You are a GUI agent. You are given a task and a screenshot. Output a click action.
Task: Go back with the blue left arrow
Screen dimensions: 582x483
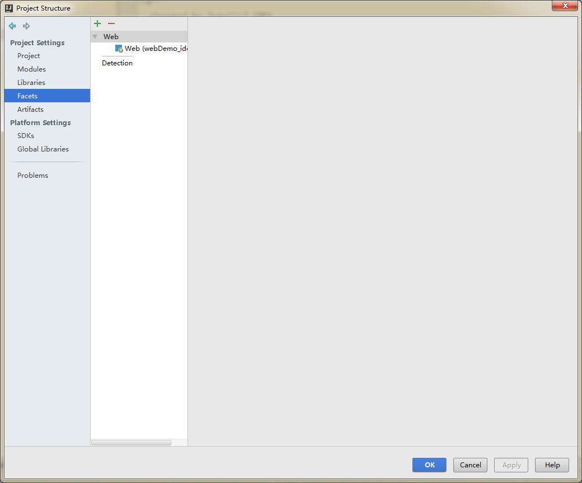[12, 26]
